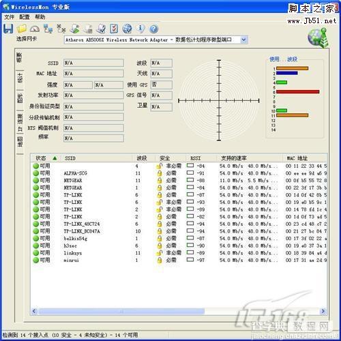Click the padlock icon in the belkin54g row
Image resolution: width=341 pixels, height=341 pixels.
[x=160, y=239]
